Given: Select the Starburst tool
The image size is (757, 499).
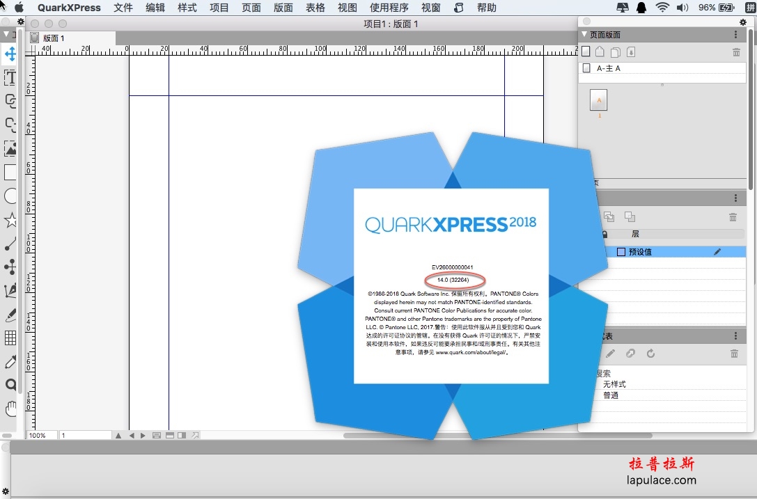Looking at the screenshot, I should click(10, 220).
